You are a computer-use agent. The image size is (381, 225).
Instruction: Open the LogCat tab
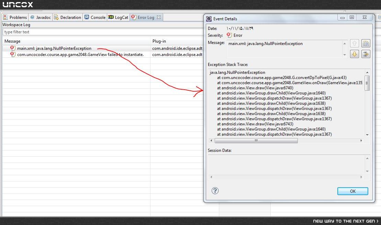118,17
